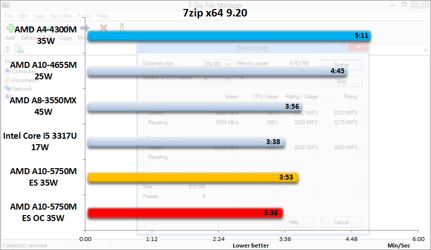Click the '6163 MB' memory usage value
431x250 pixels.
[299, 63]
